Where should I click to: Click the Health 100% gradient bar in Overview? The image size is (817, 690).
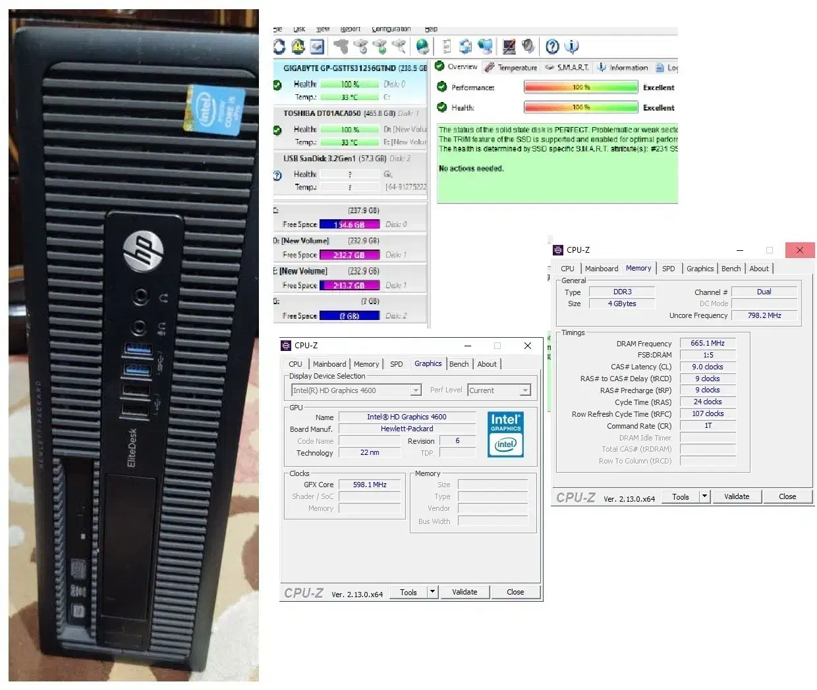tap(581, 107)
